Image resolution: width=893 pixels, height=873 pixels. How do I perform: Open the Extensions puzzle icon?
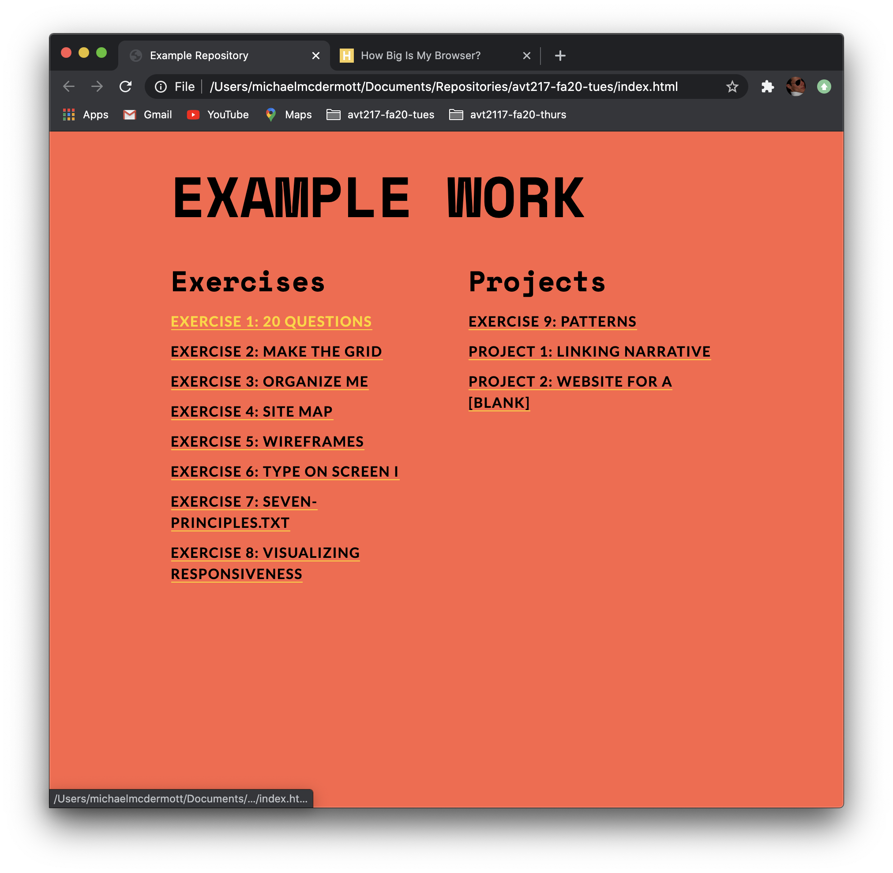coord(767,87)
